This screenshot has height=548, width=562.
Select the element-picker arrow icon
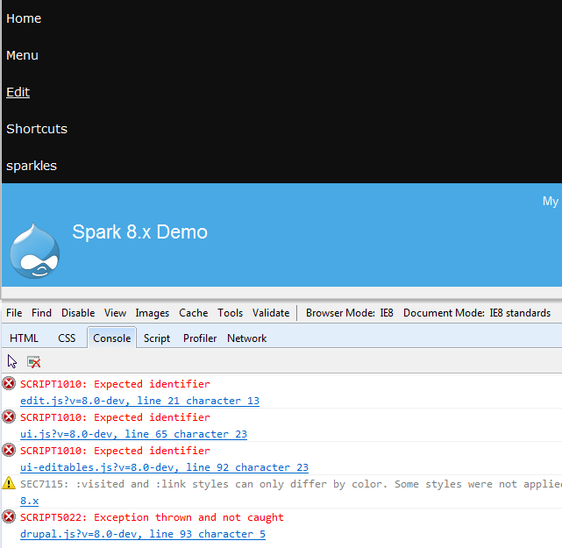click(11, 361)
